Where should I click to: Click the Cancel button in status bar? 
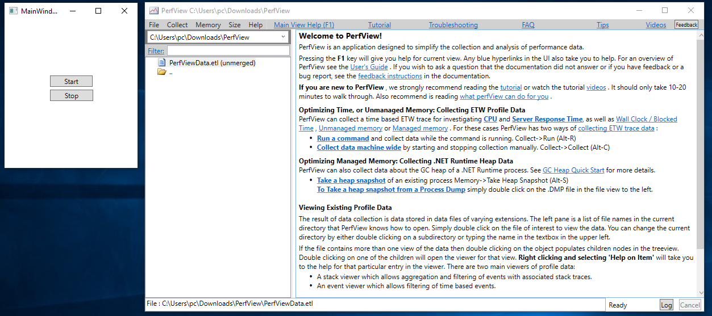click(690, 305)
